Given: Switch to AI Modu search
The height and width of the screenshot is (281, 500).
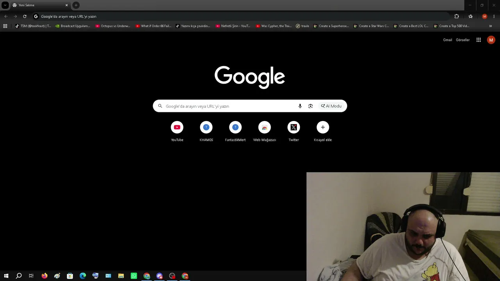Looking at the screenshot, I should pyautogui.click(x=331, y=106).
